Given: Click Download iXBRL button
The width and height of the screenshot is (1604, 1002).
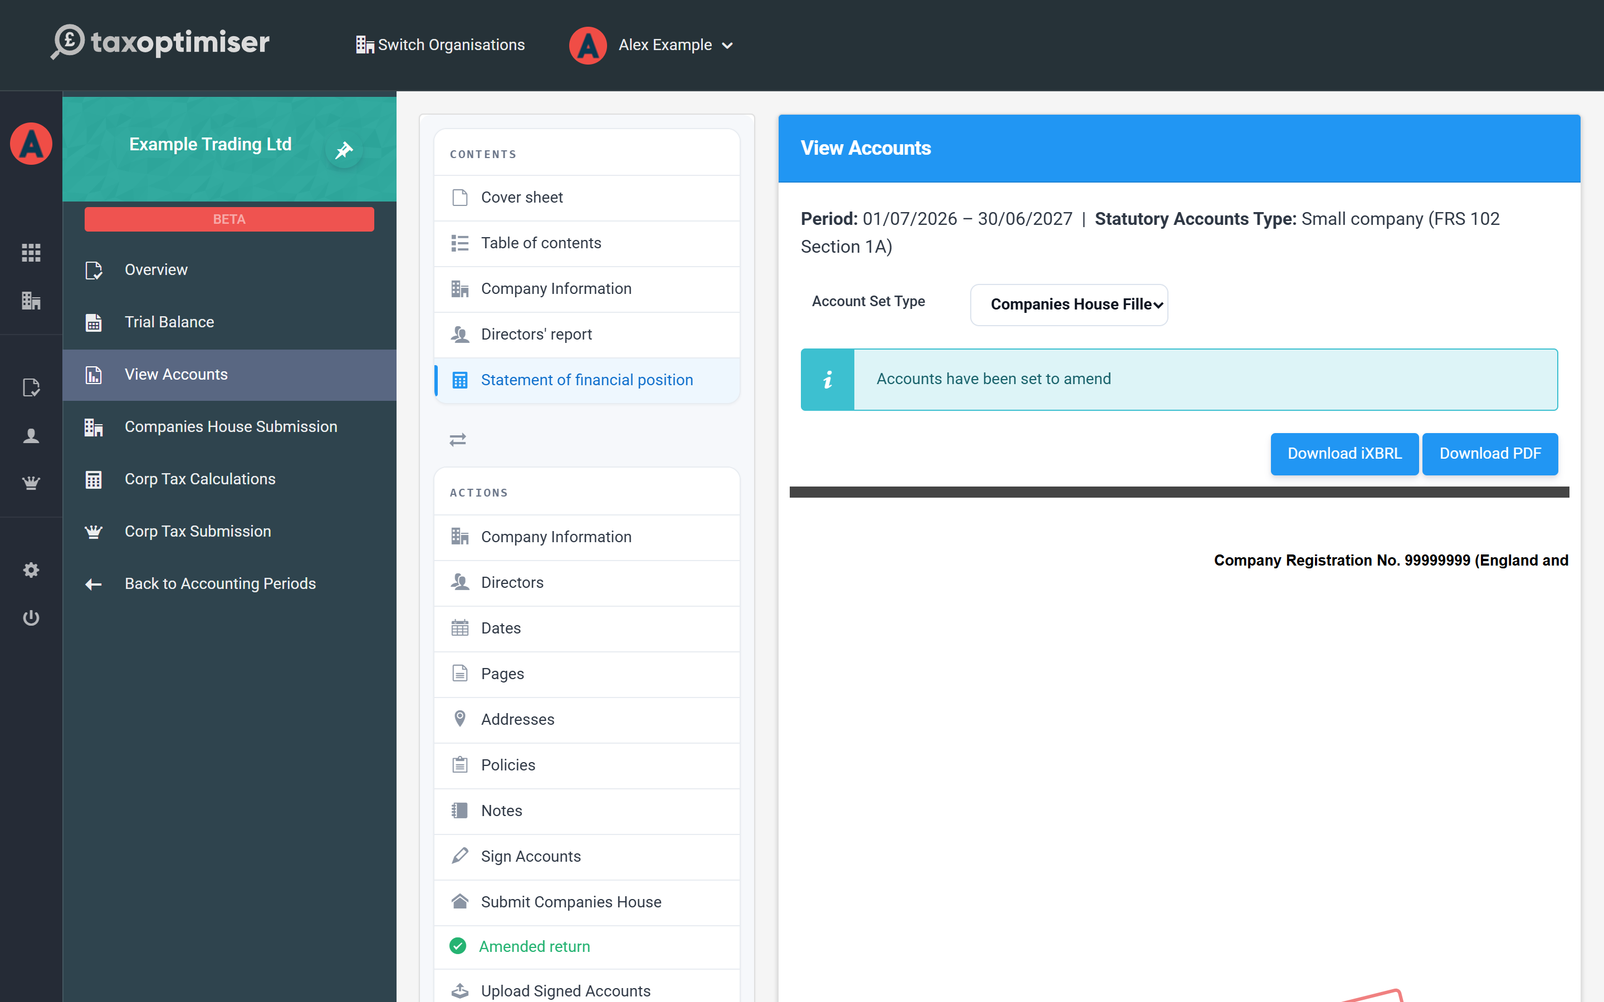Looking at the screenshot, I should coord(1344,454).
